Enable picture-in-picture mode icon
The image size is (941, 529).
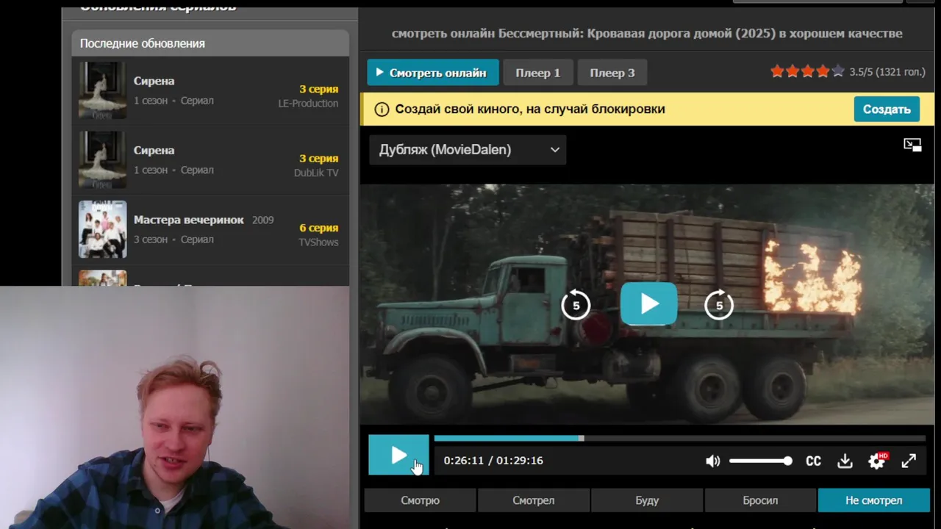[912, 145]
